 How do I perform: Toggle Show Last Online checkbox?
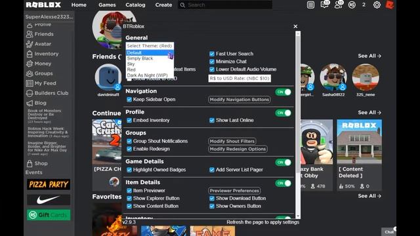pyautogui.click(x=212, y=121)
